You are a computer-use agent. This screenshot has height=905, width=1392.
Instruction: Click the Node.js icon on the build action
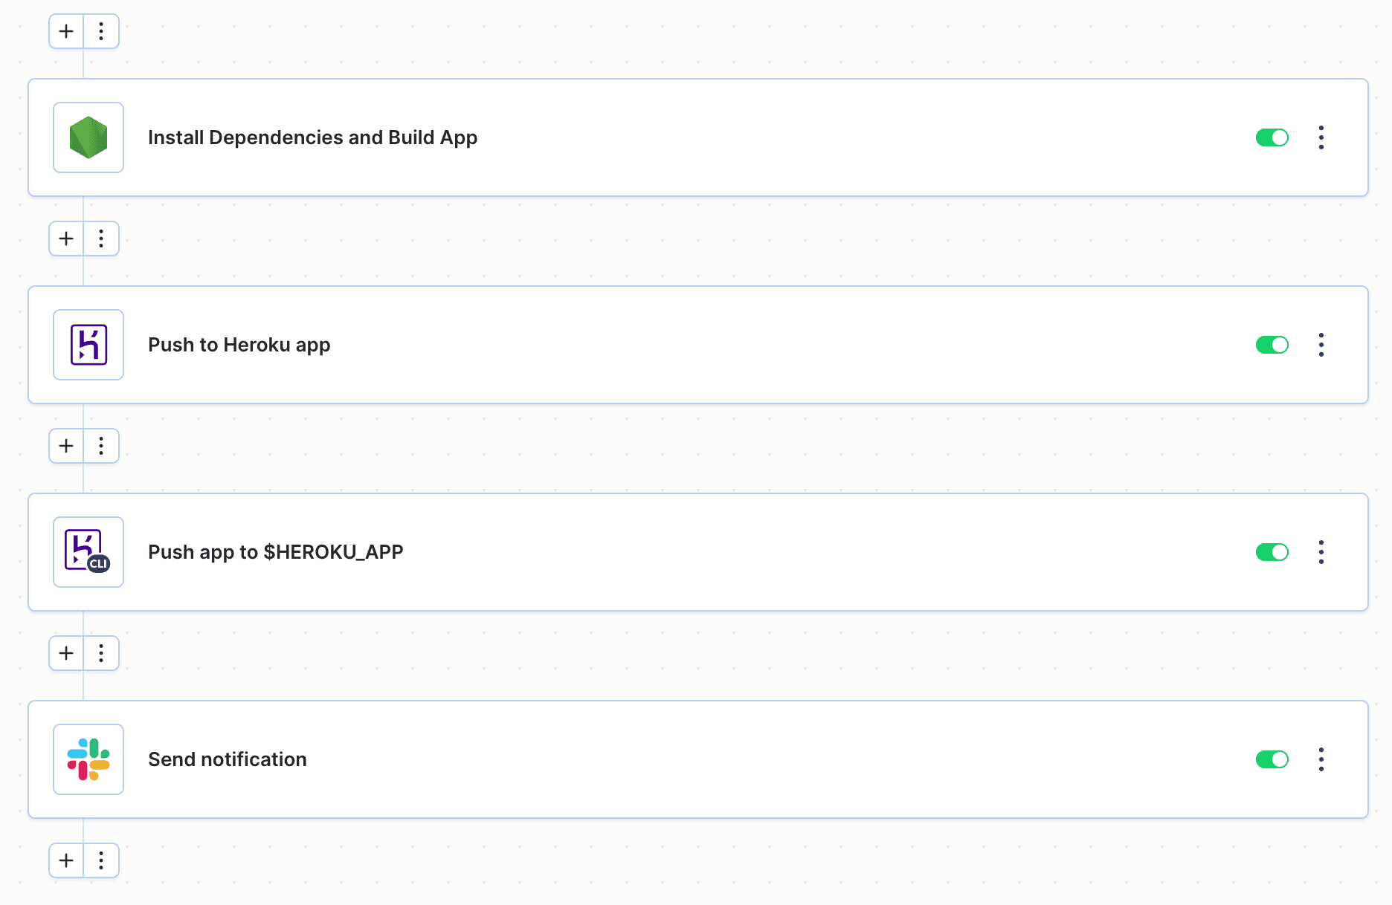(x=88, y=137)
